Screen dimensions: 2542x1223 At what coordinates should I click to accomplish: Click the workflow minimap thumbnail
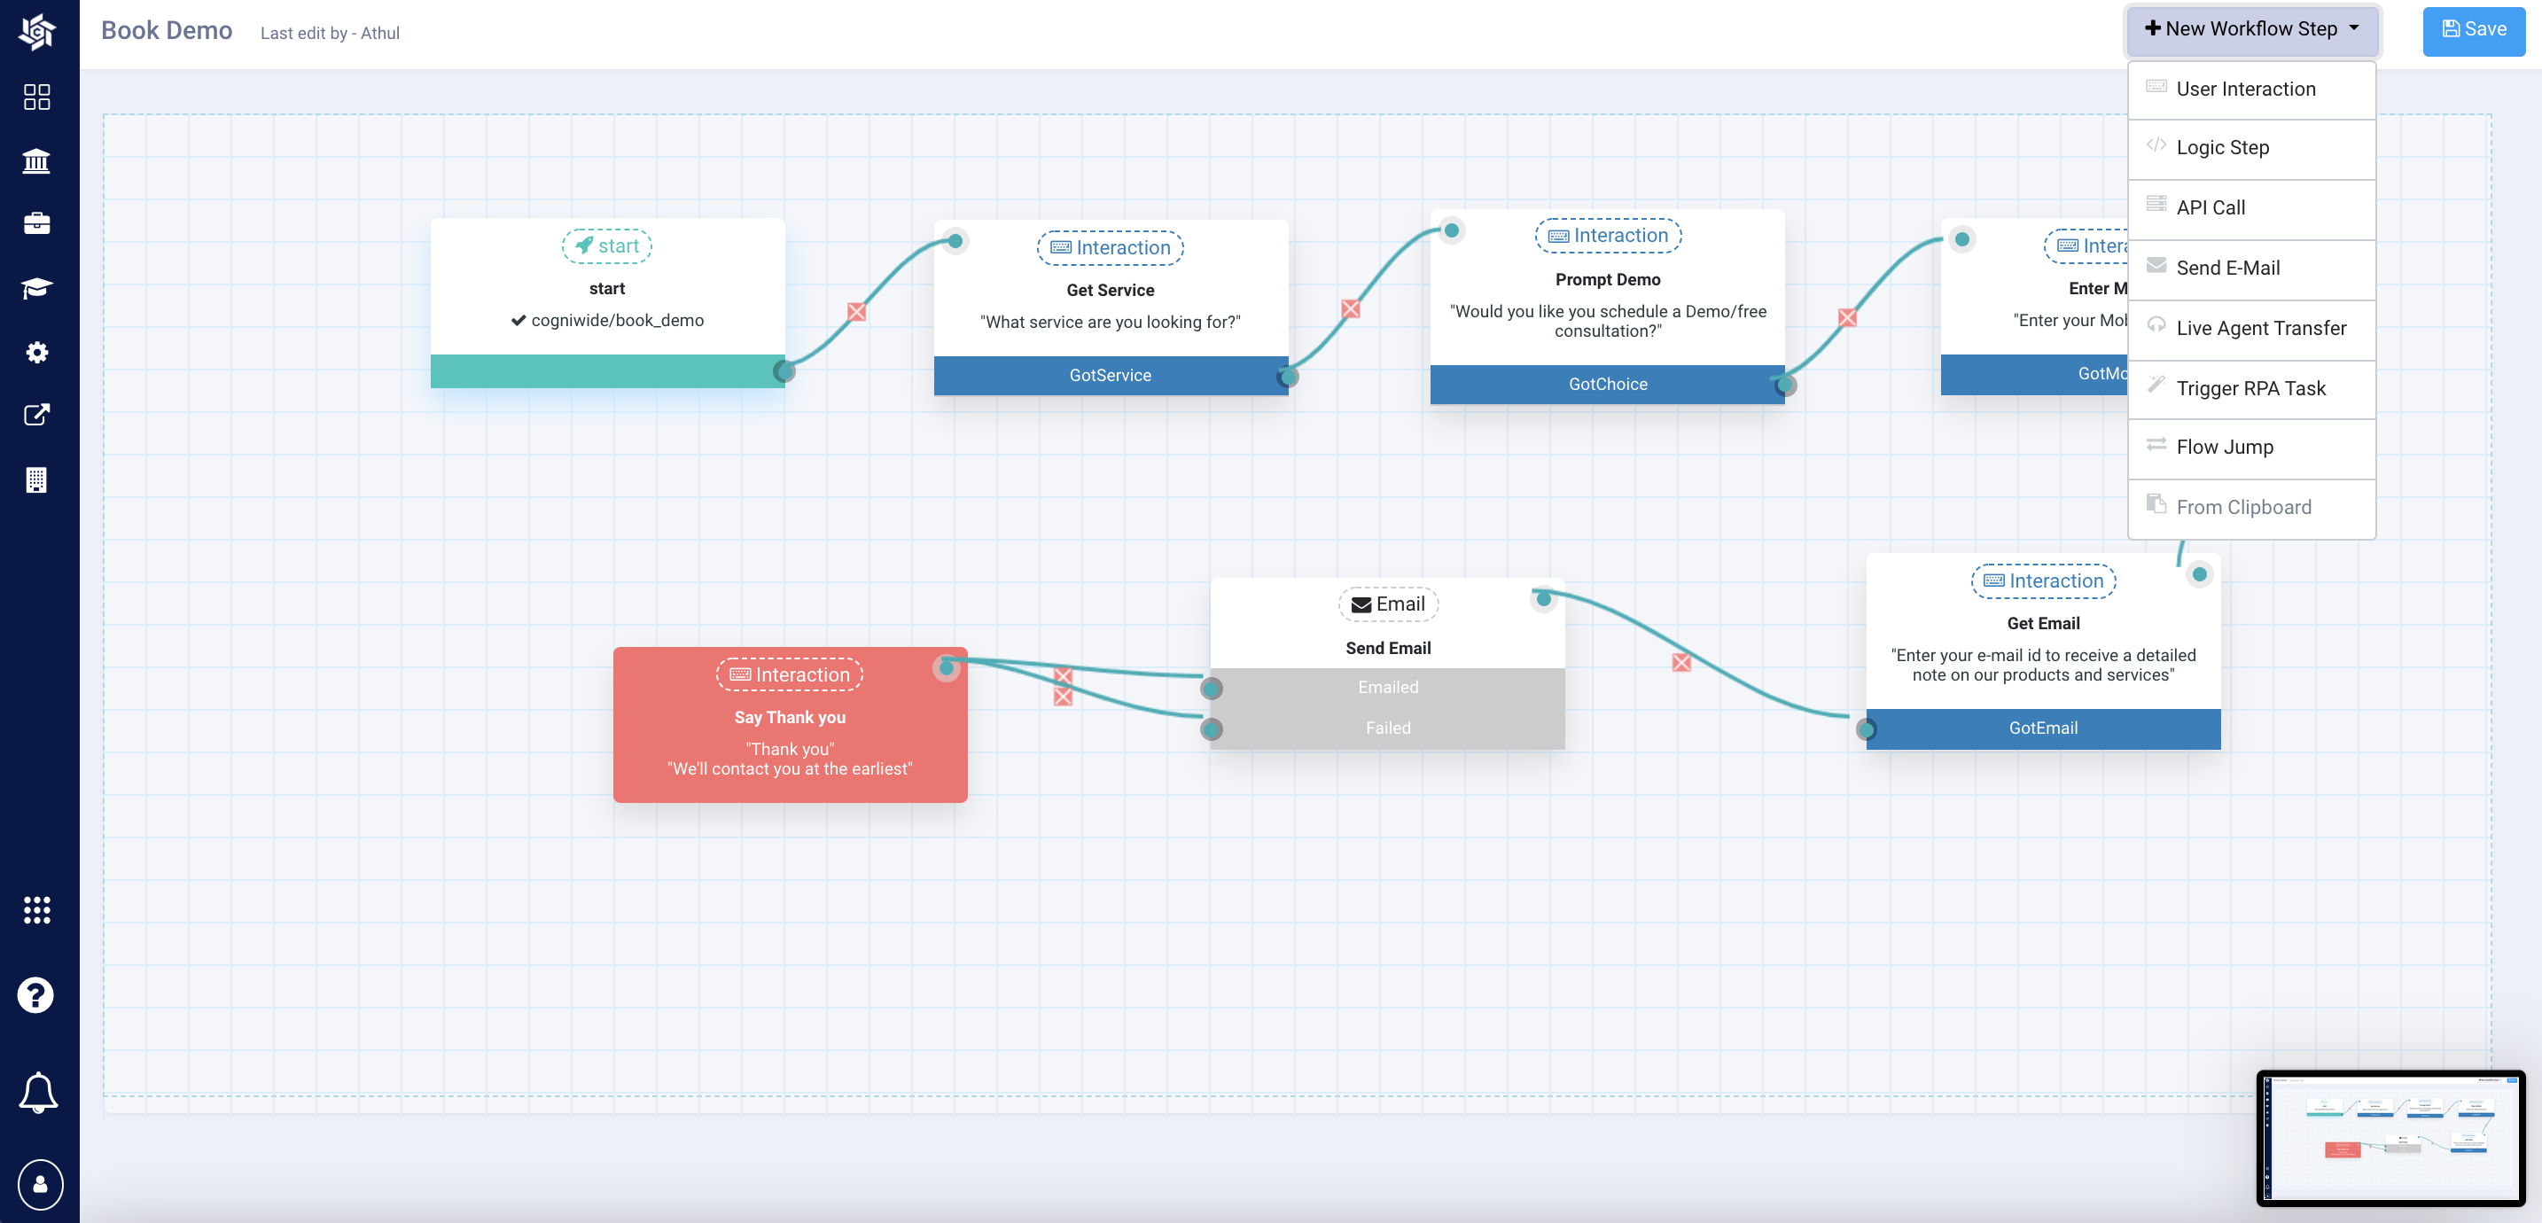click(2390, 1137)
